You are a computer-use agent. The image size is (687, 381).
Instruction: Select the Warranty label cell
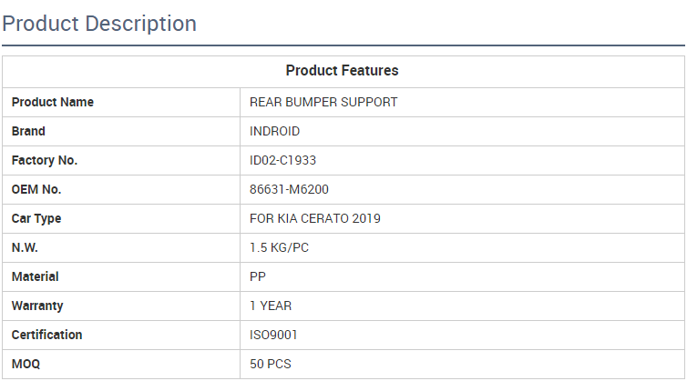coord(37,306)
